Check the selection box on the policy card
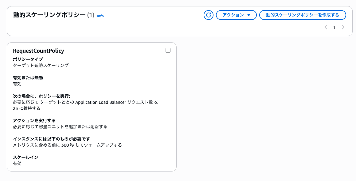 168,50
